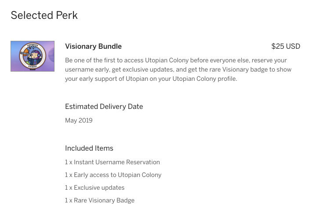Click the Visionary Bundle perk thumbnail
The height and width of the screenshot is (213, 316).
point(33,56)
